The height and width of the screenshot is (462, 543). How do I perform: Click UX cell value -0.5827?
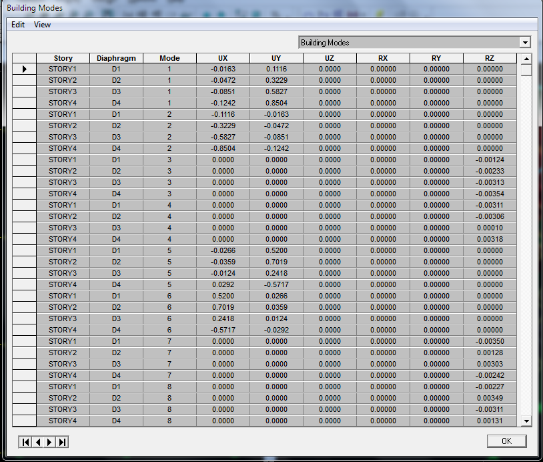pyautogui.click(x=223, y=138)
